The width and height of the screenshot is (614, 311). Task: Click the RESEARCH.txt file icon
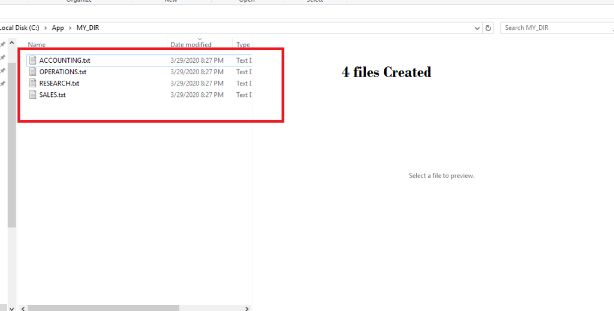33,83
